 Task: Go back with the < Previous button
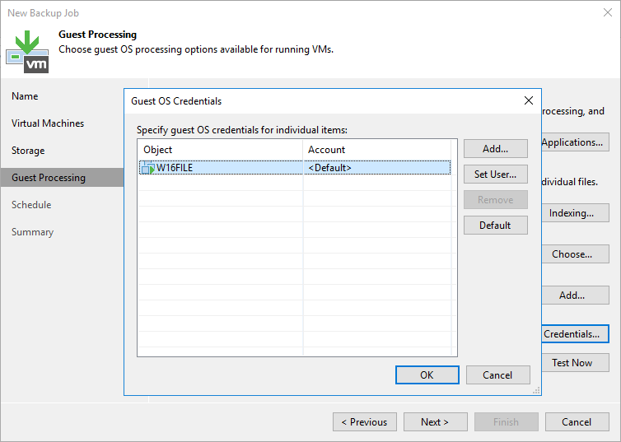tap(365, 422)
